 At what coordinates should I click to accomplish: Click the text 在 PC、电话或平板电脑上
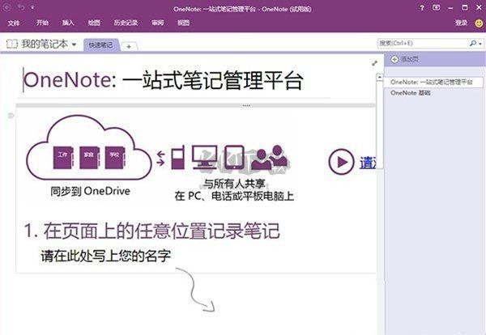pos(234,196)
